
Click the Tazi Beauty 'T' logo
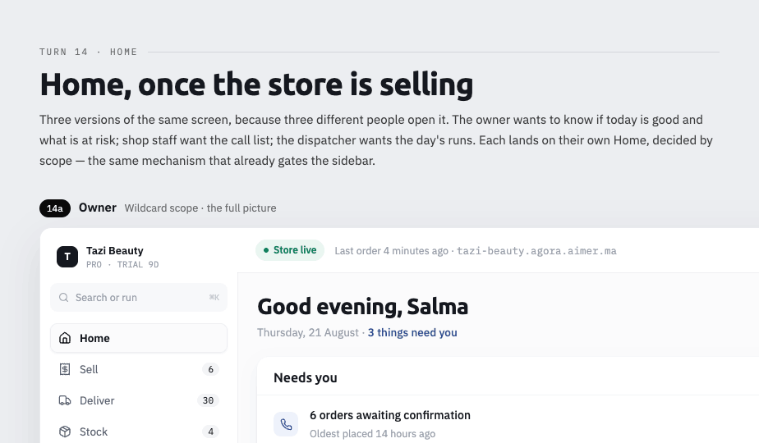tap(67, 257)
